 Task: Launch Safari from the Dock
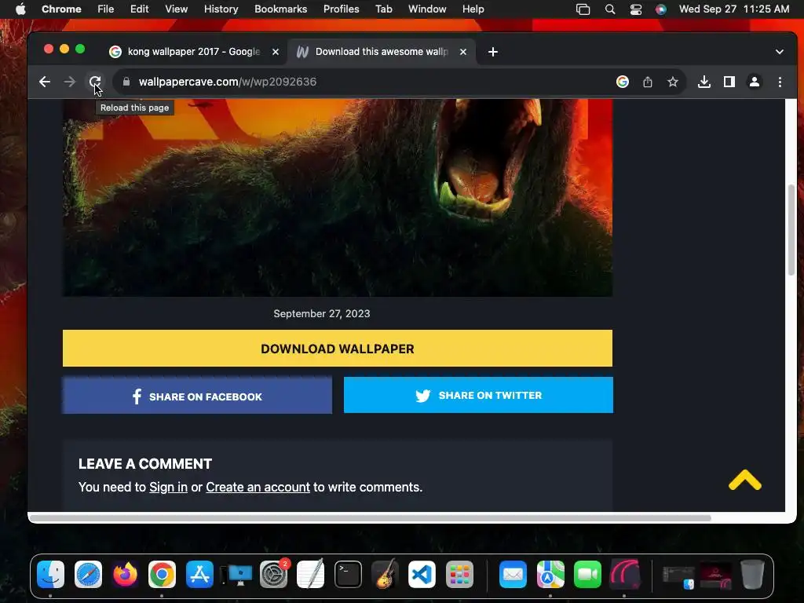[88, 574]
